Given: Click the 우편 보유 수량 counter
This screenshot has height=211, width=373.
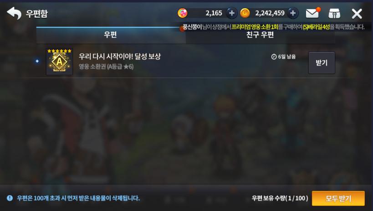Looking at the screenshot, I should click(280, 198).
